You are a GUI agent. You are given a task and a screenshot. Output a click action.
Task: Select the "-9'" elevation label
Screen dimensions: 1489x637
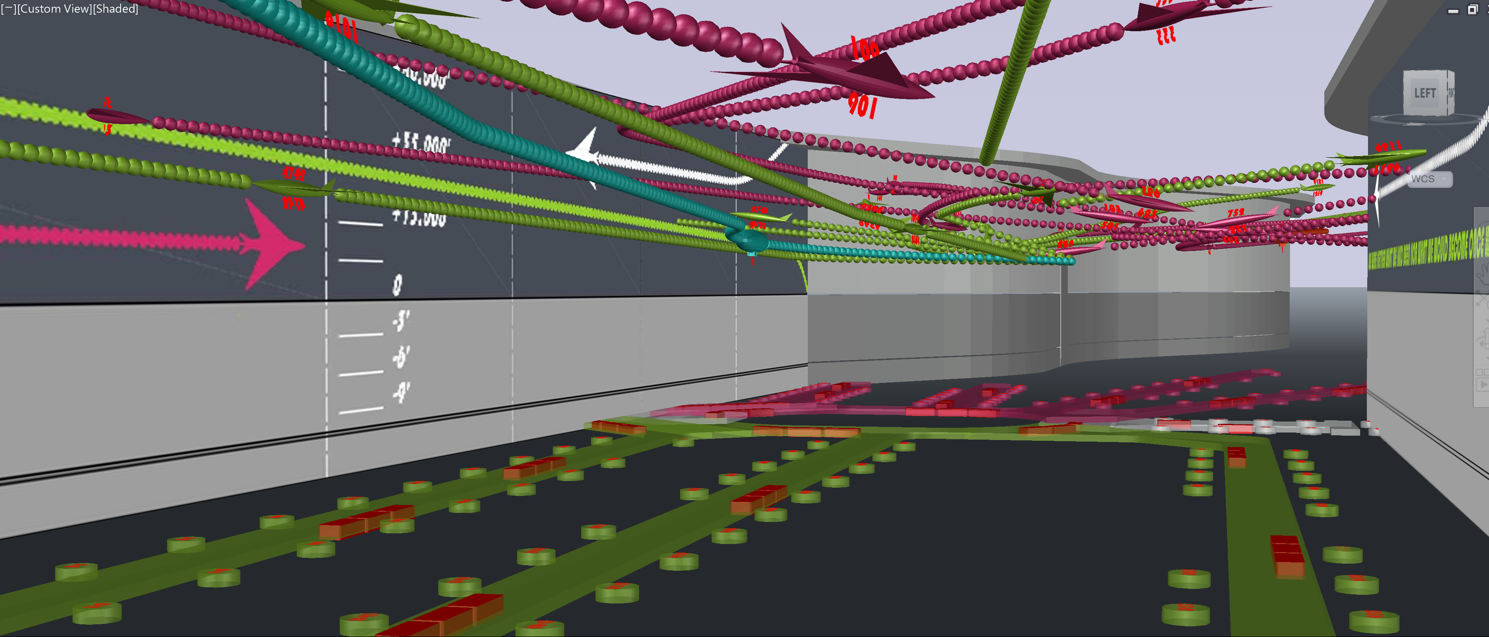(401, 392)
